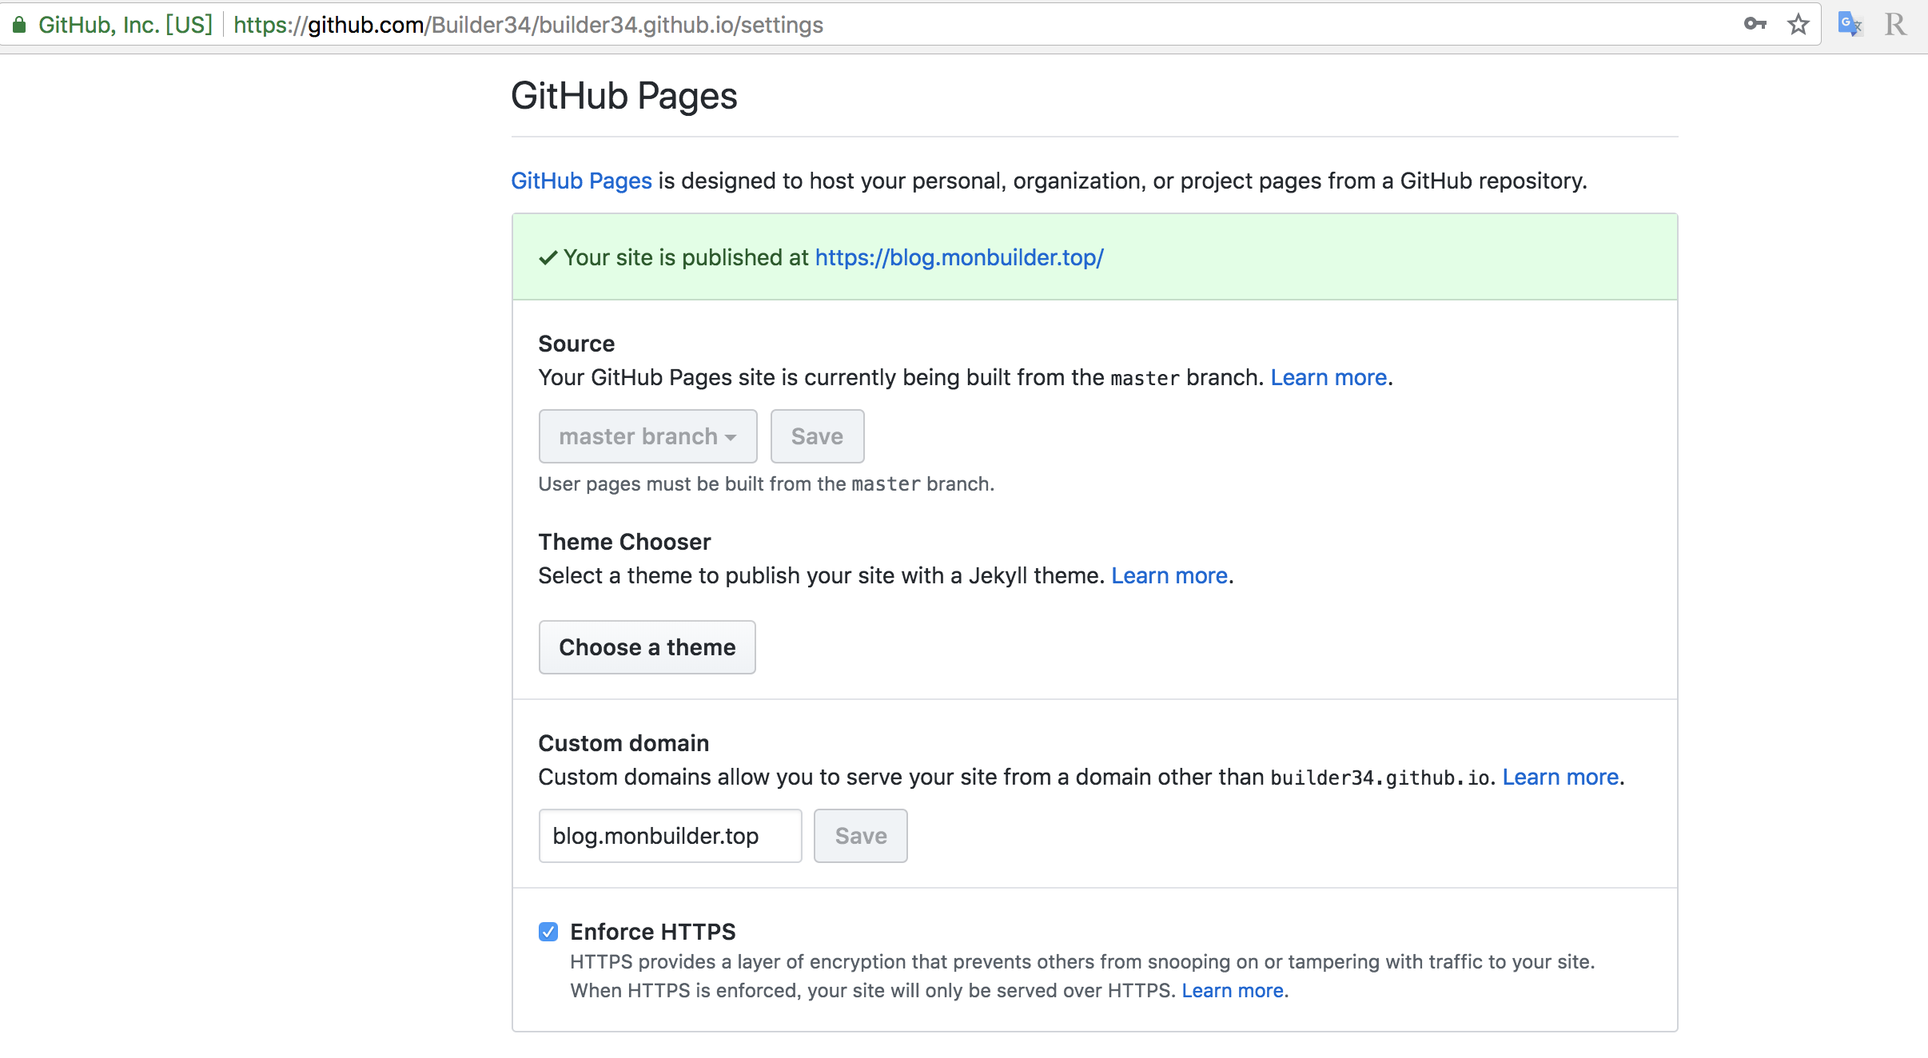
Task: Click the builder34.github.io code text
Action: click(x=1380, y=778)
